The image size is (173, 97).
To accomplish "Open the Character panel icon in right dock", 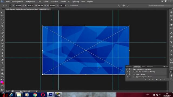I will 171,51.
